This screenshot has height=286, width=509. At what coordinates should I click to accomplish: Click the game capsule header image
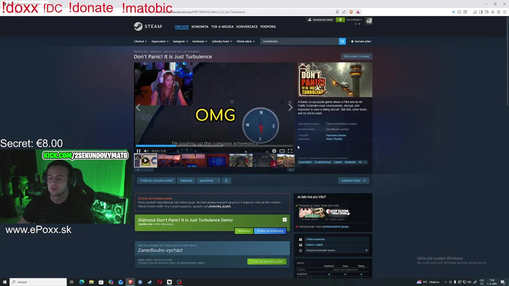(x=335, y=80)
